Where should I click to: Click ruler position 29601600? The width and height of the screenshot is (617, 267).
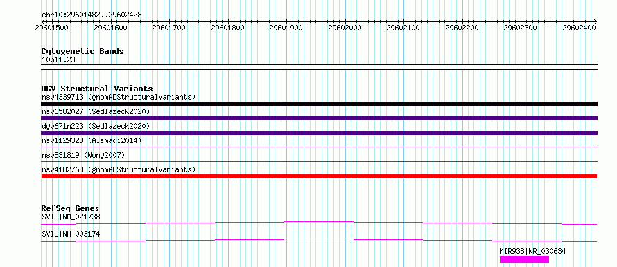click(x=110, y=28)
